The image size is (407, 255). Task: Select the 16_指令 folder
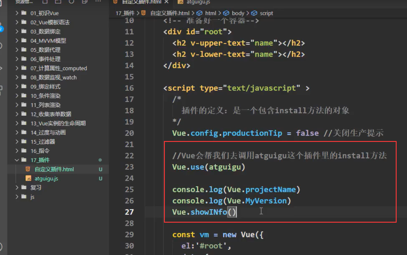click(x=40, y=151)
